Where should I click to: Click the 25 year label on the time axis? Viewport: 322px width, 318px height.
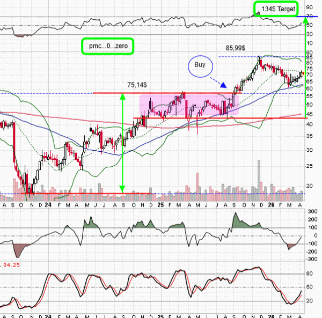point(161,205)
